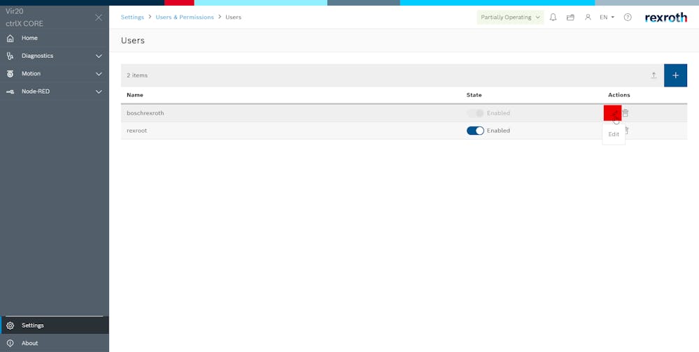Toggle the rexroot user's Enabled switch
Screen dimensions: 699x352
point(475,131)
